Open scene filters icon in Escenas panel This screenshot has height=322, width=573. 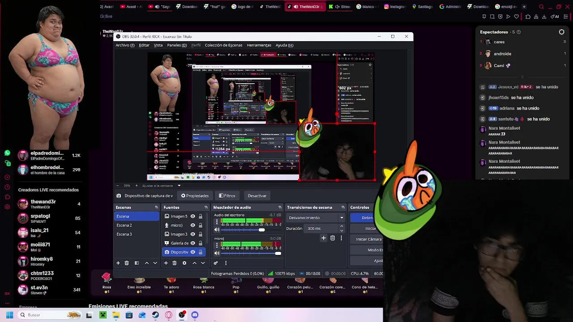pos(137,263)
